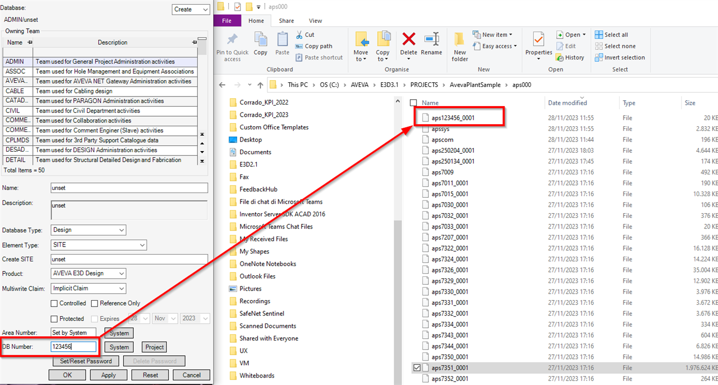
Task: Click the Apply button
Action: pyautogui.click(x=108, y=375)
